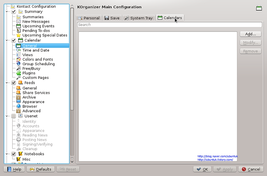Click the Free/Busy icon
Screen dimensions: 267x176
coord(19,69)
